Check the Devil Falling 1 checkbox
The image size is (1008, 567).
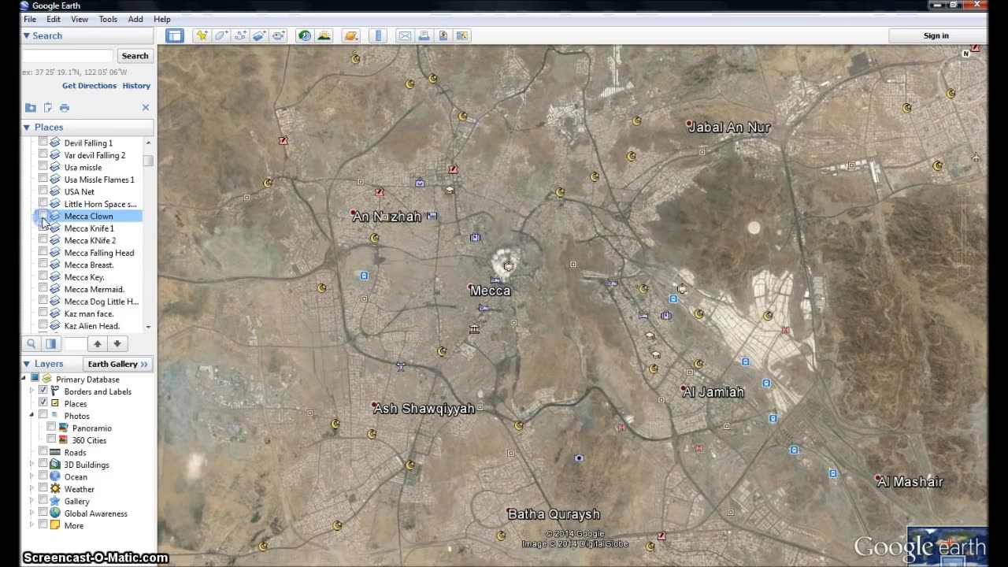click(43, 143)
